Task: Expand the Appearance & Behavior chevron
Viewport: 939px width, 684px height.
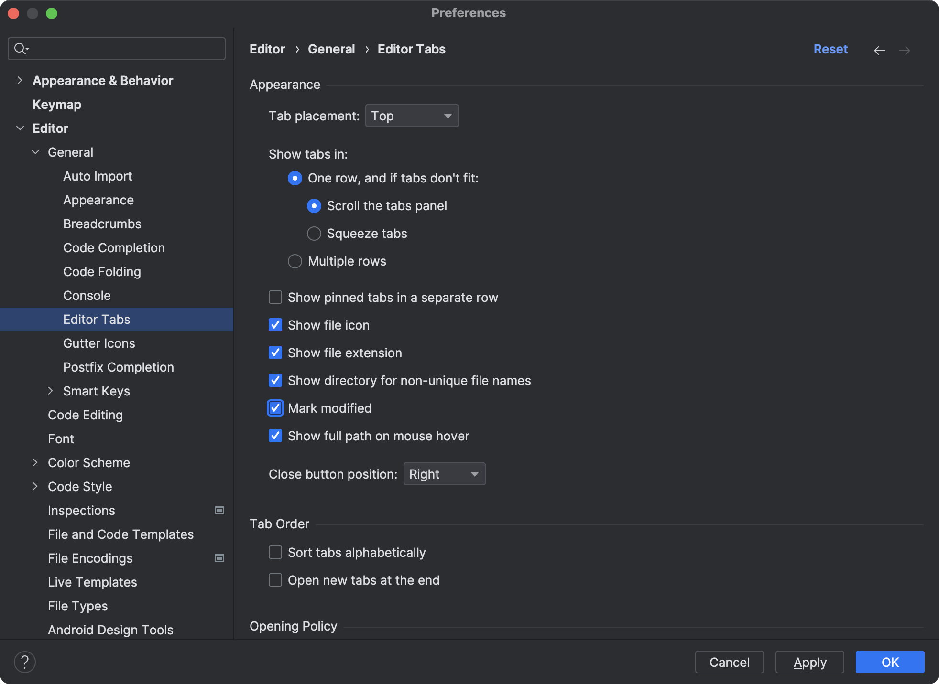Action: coord(20,80)
